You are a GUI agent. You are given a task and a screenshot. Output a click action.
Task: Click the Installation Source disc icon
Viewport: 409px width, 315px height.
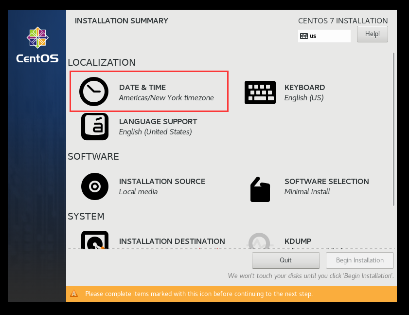click(x=95, y=186)
